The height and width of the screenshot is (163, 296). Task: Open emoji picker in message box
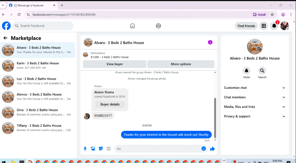(x=203, y=149)
